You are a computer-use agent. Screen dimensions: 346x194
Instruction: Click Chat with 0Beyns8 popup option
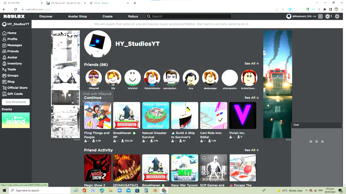pyautogui.click(x=97, y=94)
